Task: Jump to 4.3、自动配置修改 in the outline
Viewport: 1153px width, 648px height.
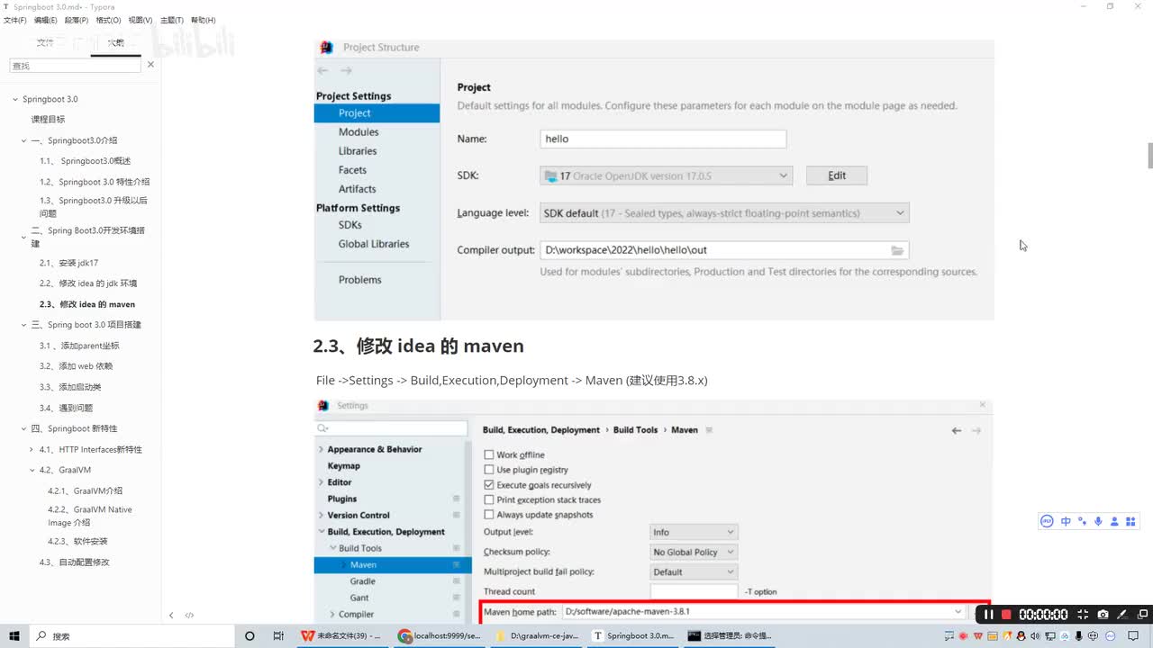Action: (x=74, y=562)
